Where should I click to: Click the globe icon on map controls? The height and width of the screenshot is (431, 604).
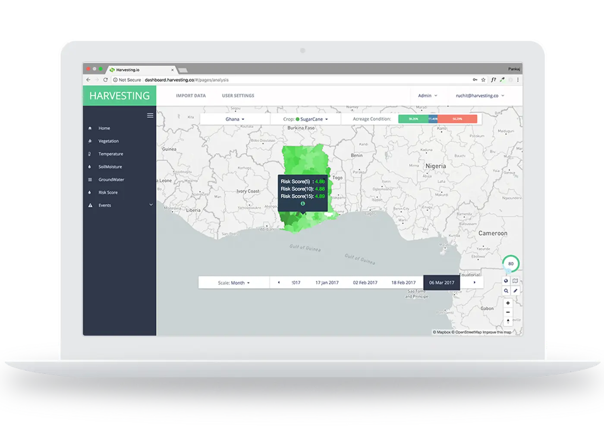coord(506,281)
